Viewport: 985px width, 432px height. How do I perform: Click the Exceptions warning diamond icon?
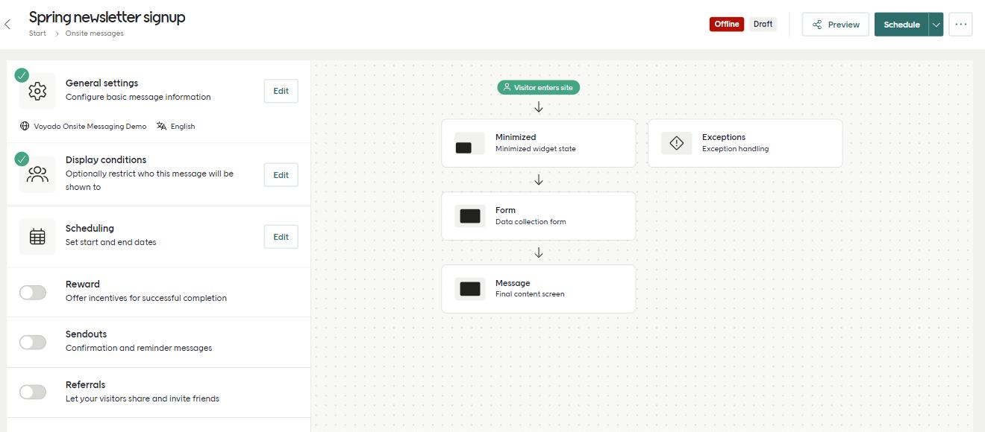(677, 143)
